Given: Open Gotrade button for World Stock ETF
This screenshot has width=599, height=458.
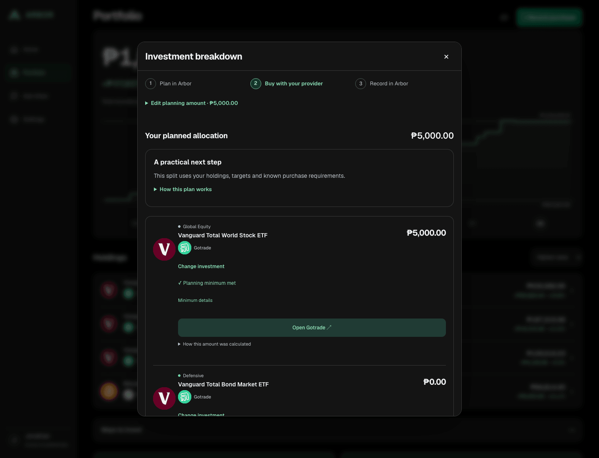Looking at the screenshot, I should tap(312, 328).
